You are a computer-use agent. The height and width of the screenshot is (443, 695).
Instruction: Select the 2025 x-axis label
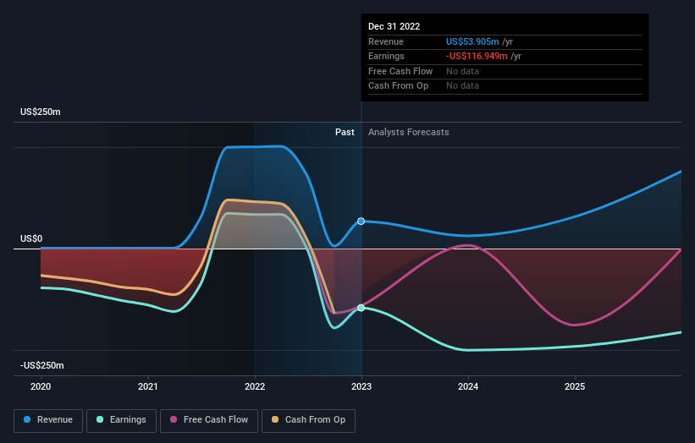[x=575, y=387]
